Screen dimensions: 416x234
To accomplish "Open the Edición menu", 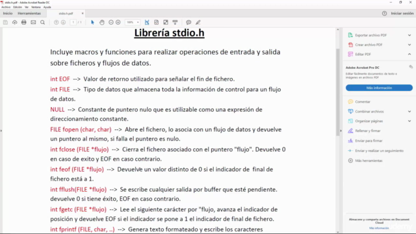I will [x=18, y=7].
